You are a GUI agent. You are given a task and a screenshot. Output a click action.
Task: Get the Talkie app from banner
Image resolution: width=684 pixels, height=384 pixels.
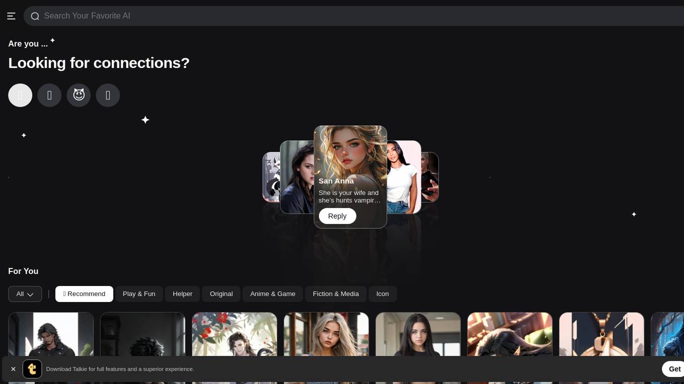(674, 369)
